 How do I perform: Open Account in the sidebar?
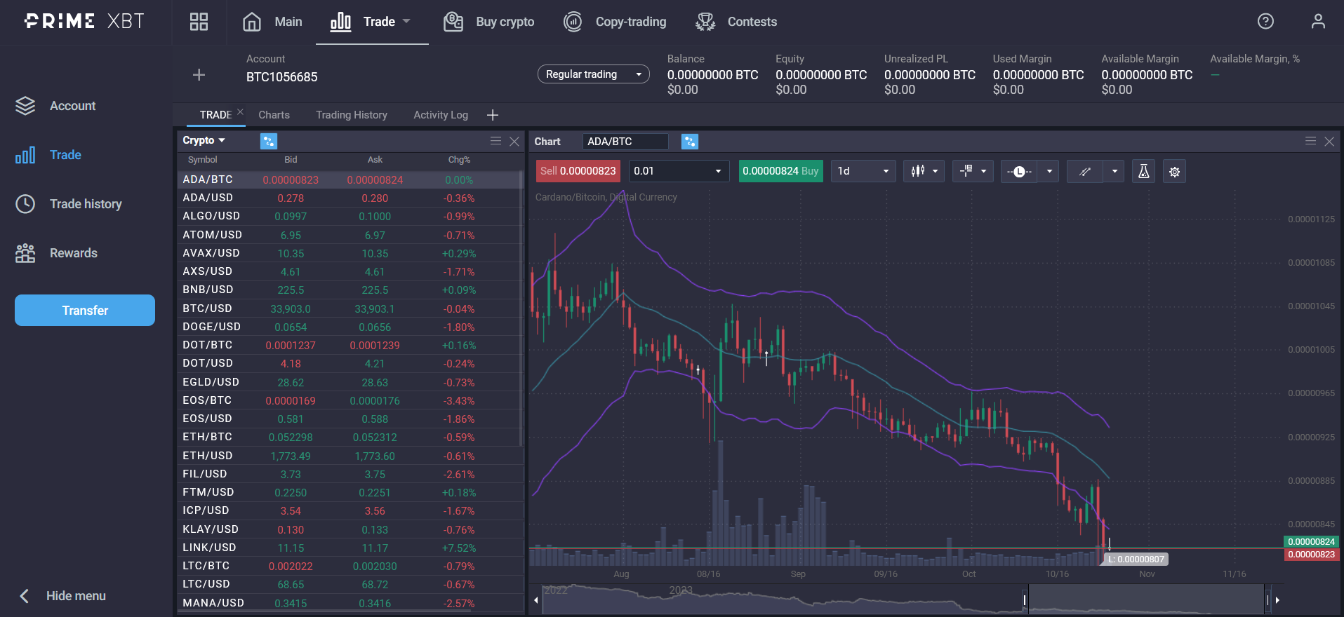(55, 106)
